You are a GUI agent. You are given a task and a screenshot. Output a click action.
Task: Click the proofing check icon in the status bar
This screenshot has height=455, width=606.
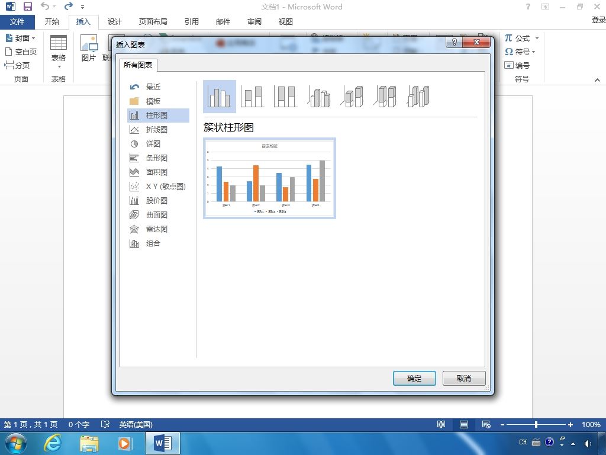105,424
